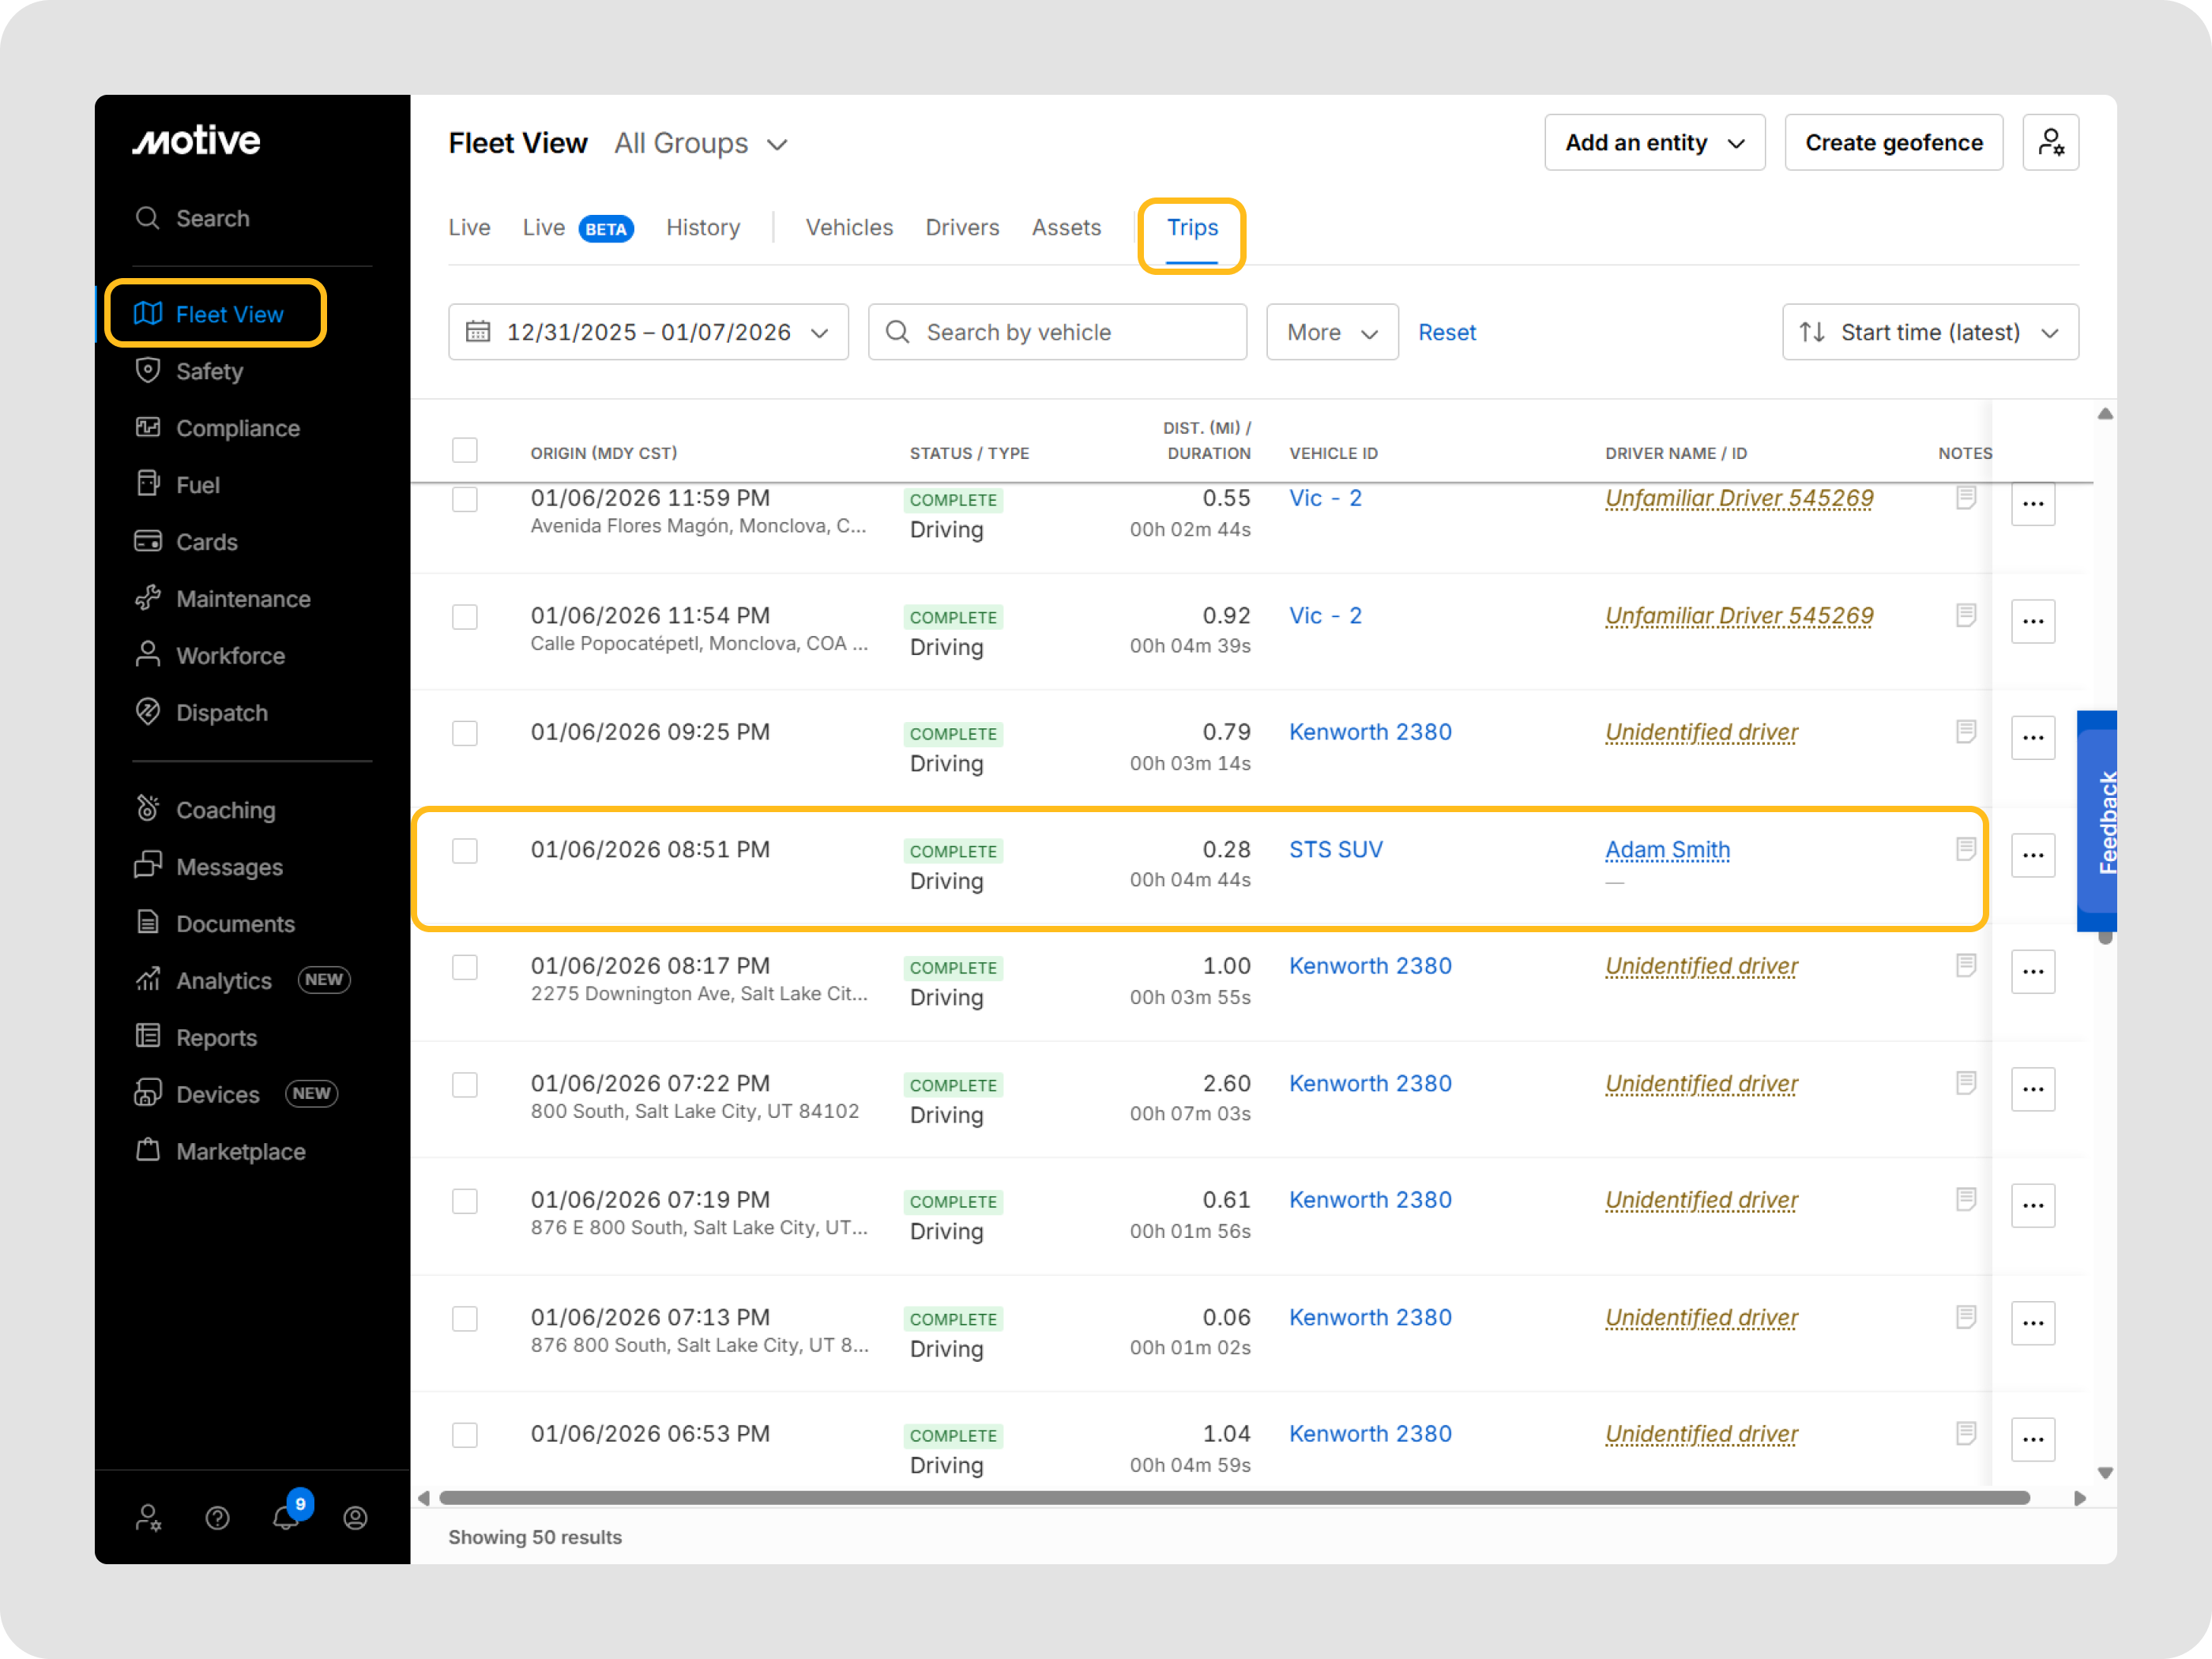The height and width of the screenshot is (1659, 2212).
Task: Open notifications bell with 9 badge
Action: pyautogui.click(x=287, y=1517)
